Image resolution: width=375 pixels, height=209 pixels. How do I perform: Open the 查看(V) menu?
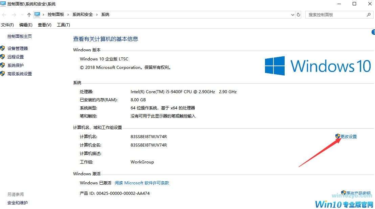(x=44, y=25)
